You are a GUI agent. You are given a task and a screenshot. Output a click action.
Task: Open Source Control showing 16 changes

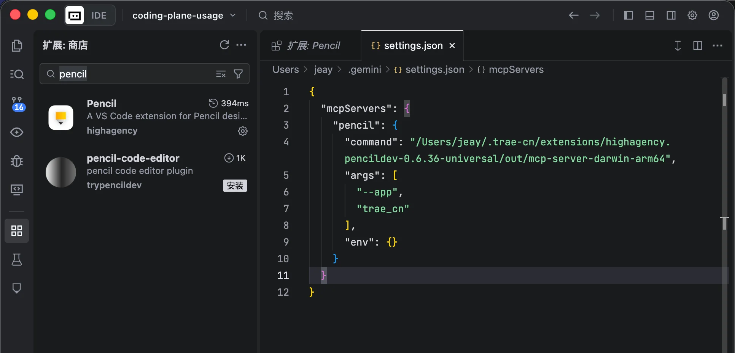tap(17, 103)
